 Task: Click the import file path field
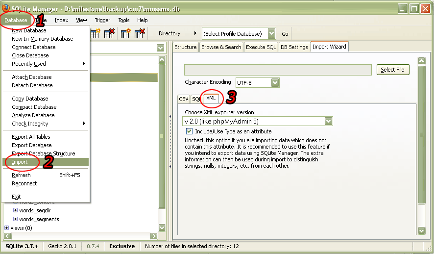tap(278, 70)
